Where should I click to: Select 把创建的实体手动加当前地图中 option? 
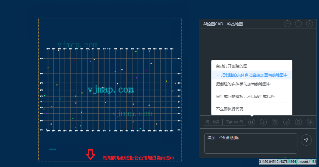[x=252, y=84]
